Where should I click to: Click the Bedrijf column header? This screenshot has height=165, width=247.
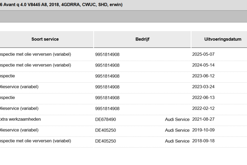tap(142, 39)
